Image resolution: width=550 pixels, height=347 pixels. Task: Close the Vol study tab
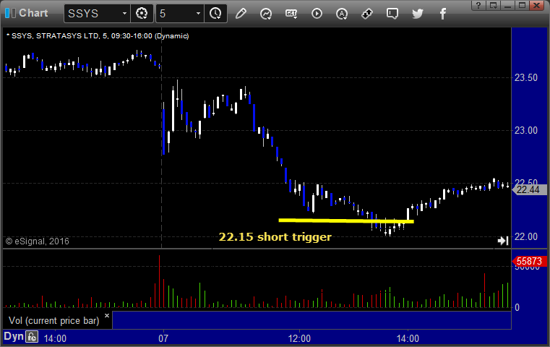(107, 316)
